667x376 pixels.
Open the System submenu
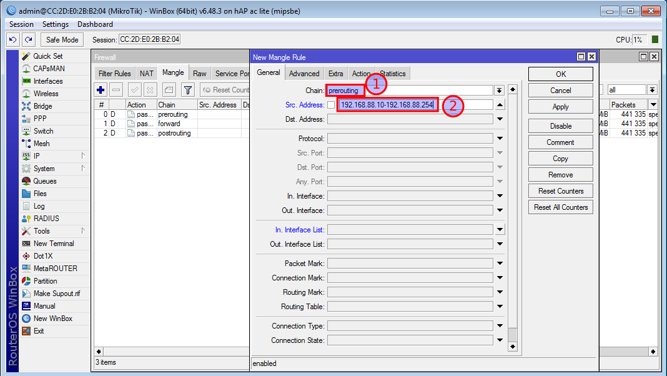click(x=44, y=169)
